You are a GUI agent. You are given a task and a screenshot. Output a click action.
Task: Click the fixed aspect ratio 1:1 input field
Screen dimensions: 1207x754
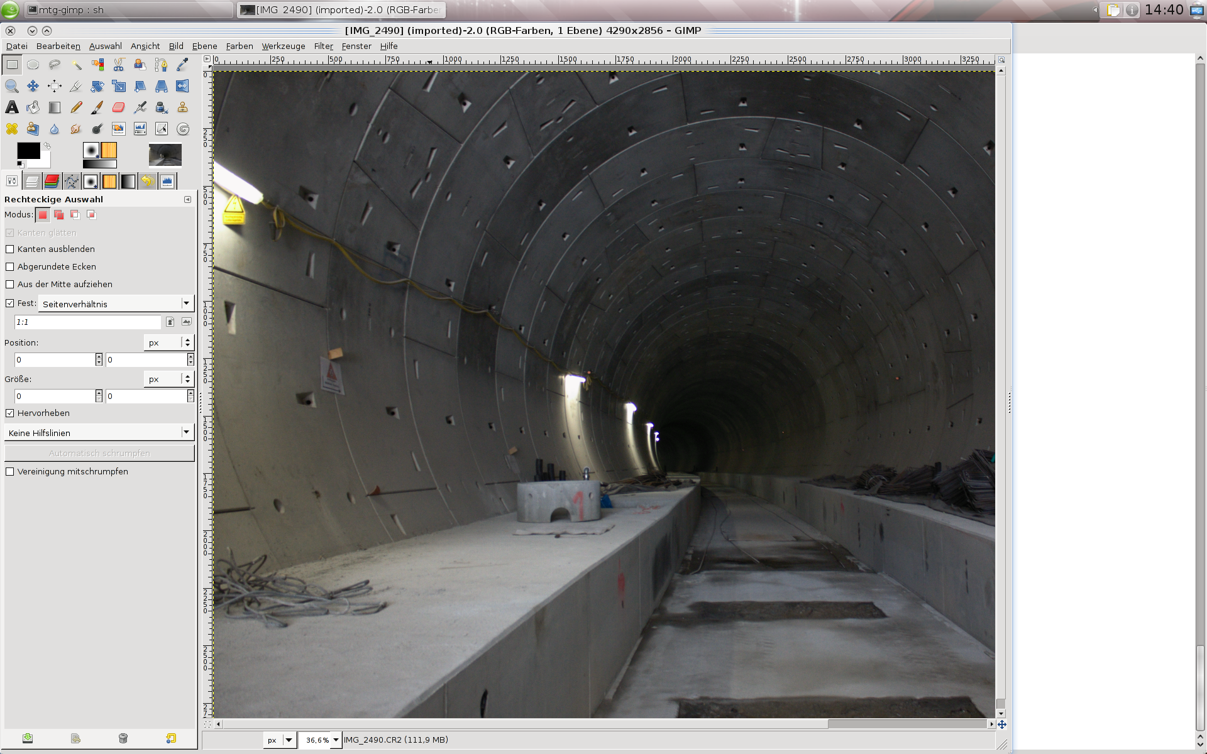pyautogui.click(x=87, y=322)
